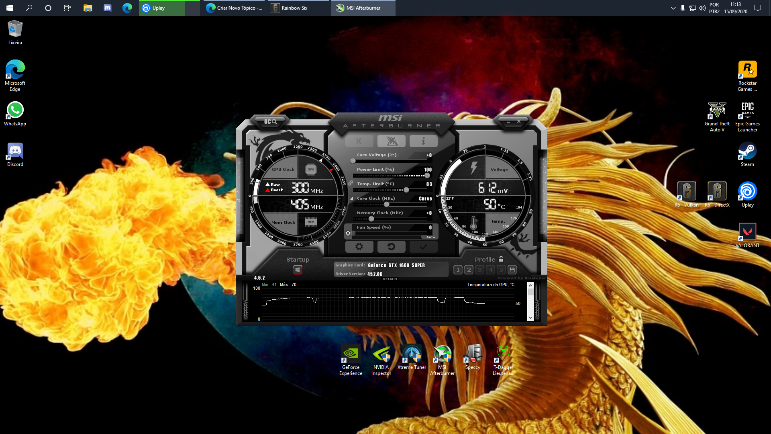The image size is (771, 434).
Task: Click the Memory Clock slider handle
Action: 371,219
